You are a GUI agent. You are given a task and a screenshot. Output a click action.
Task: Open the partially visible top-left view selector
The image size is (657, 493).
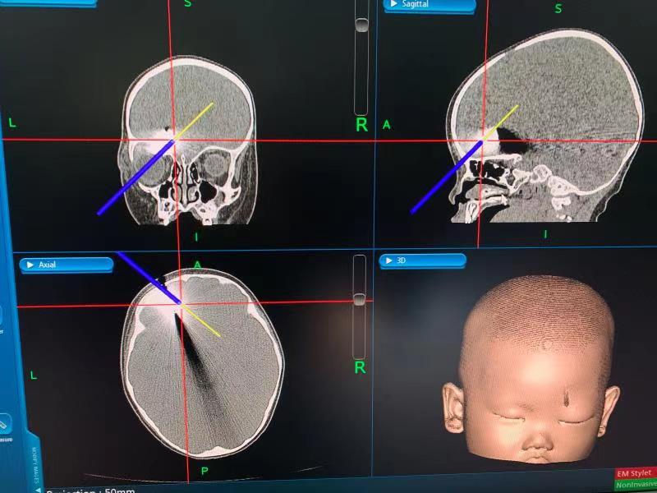(49, 2)
